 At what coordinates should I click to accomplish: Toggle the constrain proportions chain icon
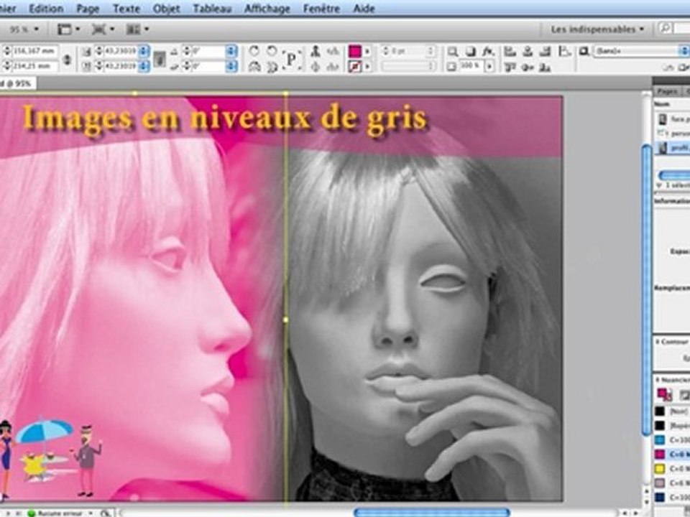(x=67, y=60)
